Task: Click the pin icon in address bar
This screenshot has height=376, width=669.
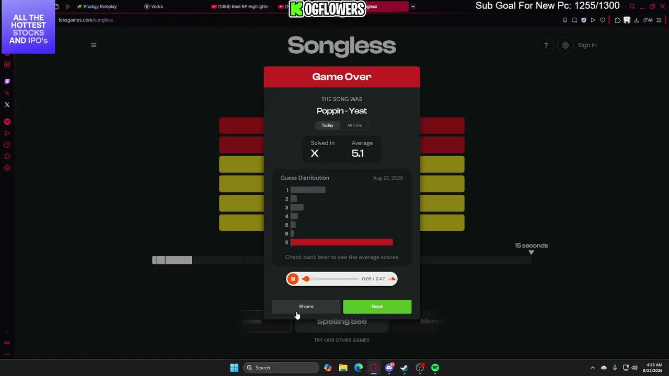Action: (564, 20)
